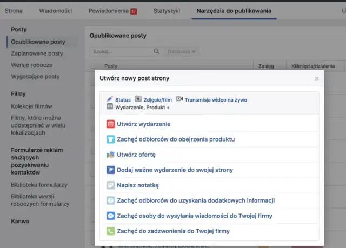The height and width of the screenshot is (248, 346).
Task: Click the info icon for dodatkowych informacji
Action: (110, 200)
